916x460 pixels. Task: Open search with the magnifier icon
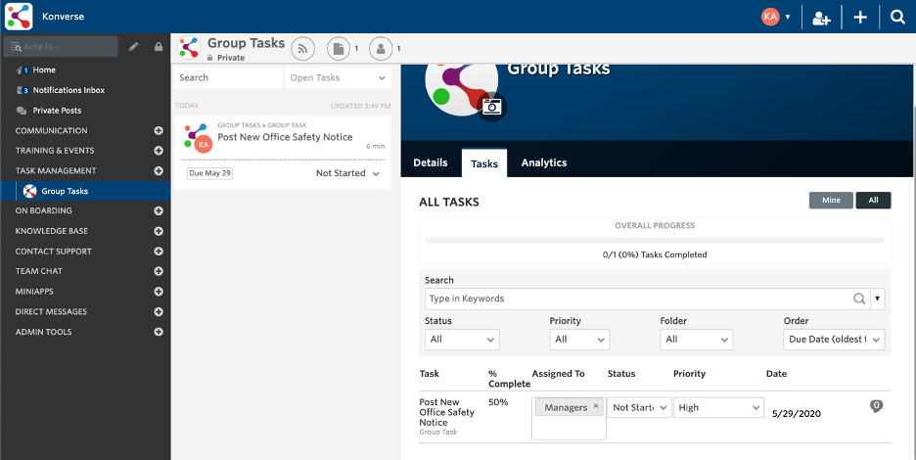coord(897,17)
